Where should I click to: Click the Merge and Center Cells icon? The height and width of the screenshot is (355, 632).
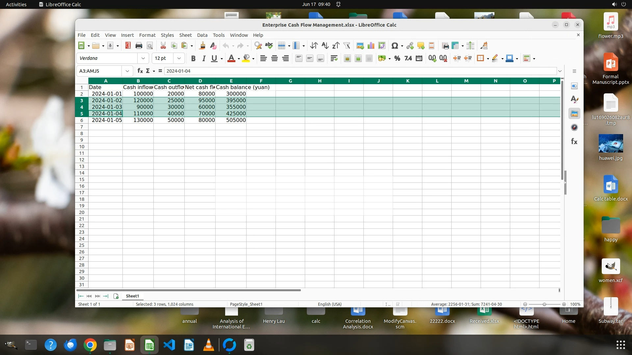(347, 59)
